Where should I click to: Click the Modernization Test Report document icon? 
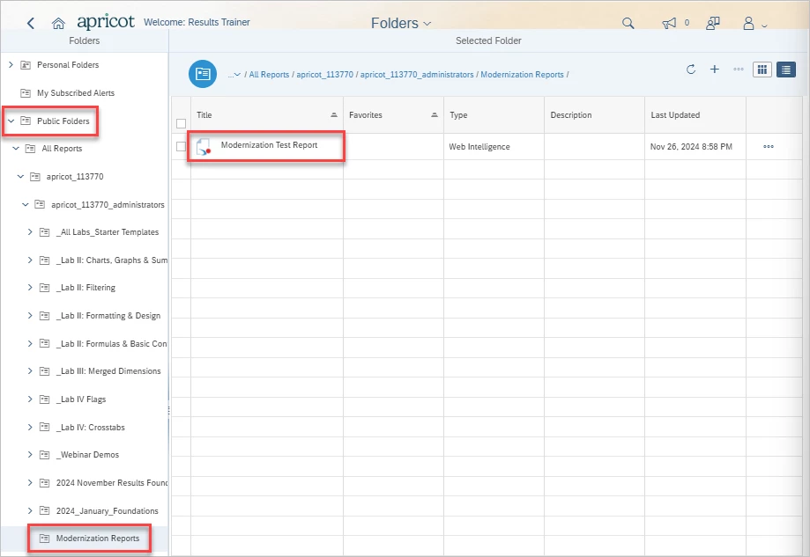coord(204,147)
